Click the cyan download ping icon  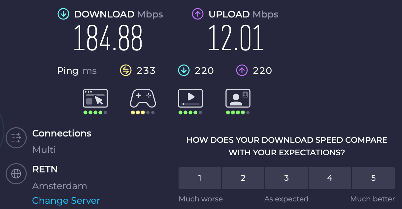(184, 70)
